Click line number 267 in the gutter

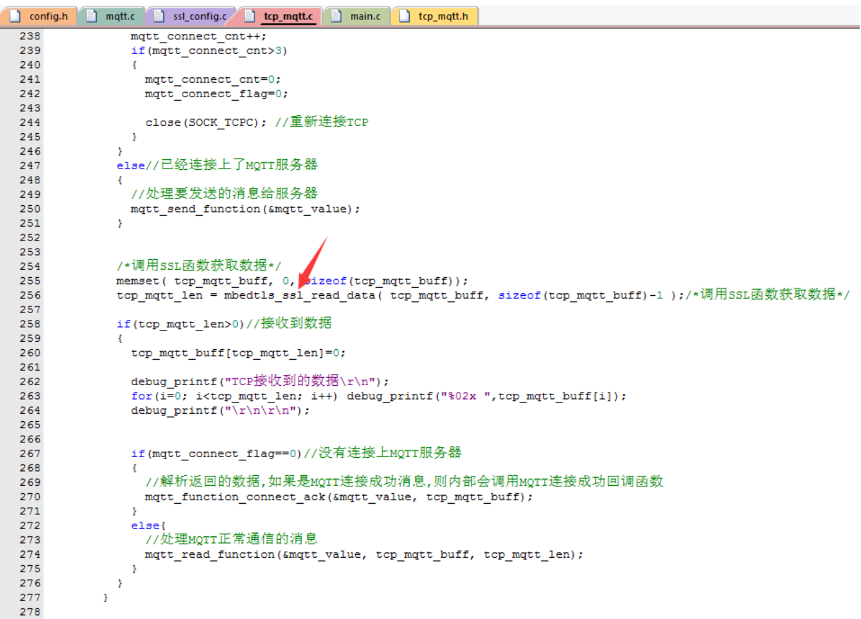30,454
